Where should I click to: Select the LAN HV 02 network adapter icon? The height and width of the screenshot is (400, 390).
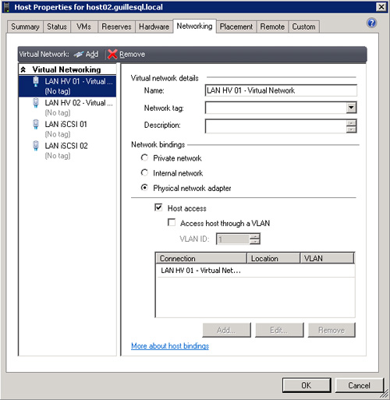36,103
